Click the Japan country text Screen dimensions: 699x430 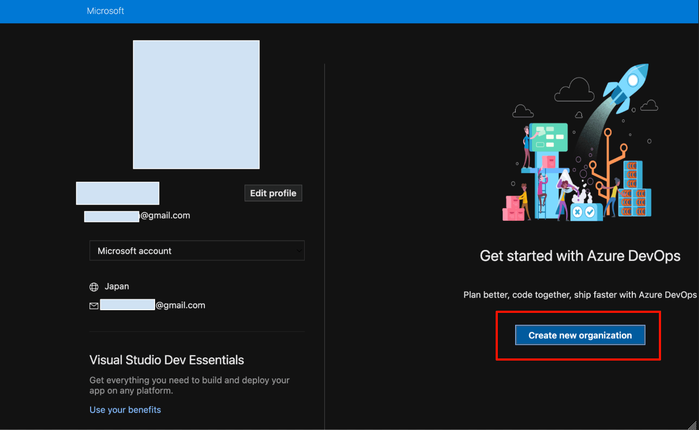point(117,286)
